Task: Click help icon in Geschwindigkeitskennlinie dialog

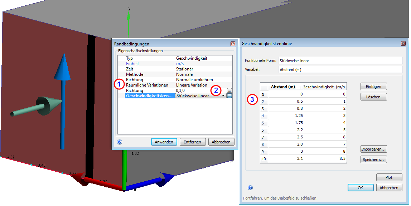Action: 250,188
